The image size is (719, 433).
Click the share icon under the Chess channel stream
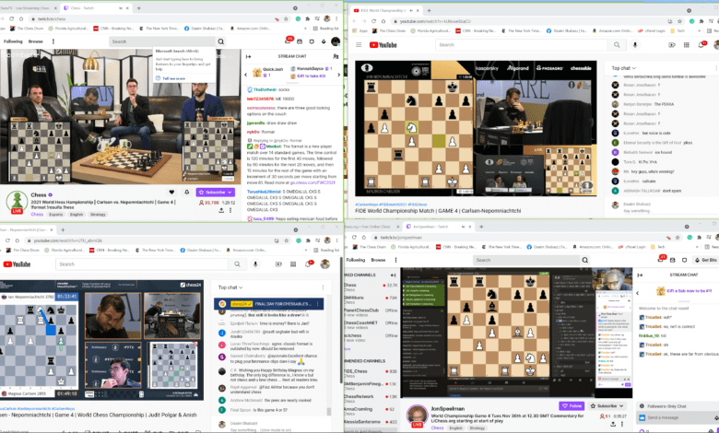click(x=221, y=210)
